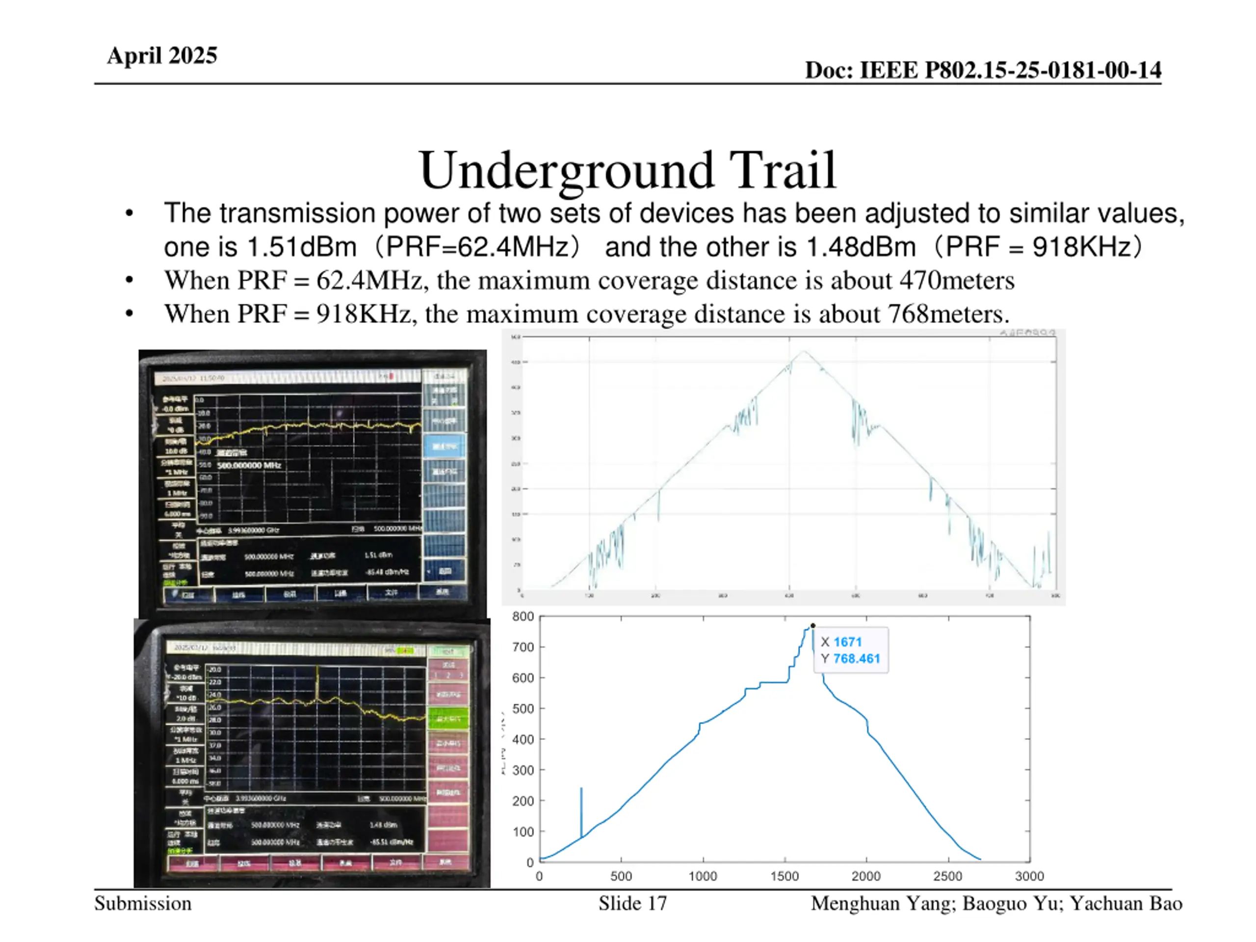The height and width of the screenshot is (942, 1256).
Task: Select the bullet about 470meters coverage distance
Action: [x=589, y=281]
